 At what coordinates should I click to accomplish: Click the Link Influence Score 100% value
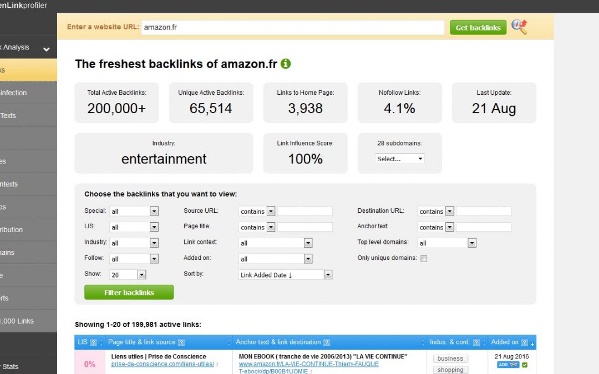pos(305,159)
